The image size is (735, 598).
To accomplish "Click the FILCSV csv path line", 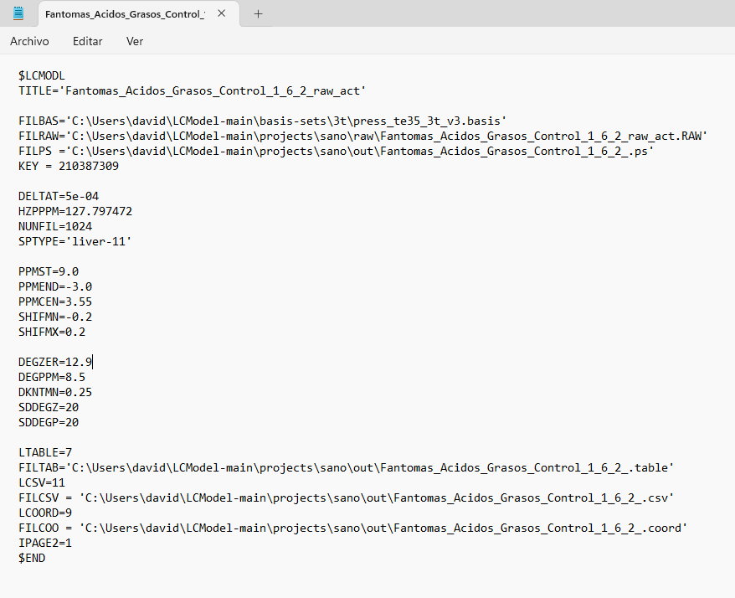I will (346, 497).
